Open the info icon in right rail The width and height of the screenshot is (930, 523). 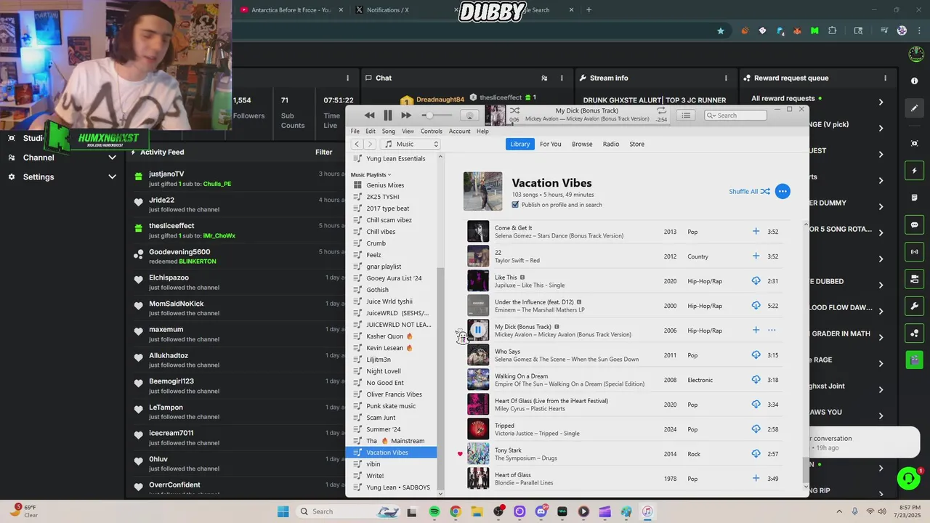click(915, 81)
